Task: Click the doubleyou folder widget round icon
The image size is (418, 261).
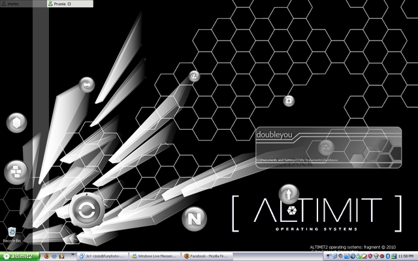Action: pos(326,147)
